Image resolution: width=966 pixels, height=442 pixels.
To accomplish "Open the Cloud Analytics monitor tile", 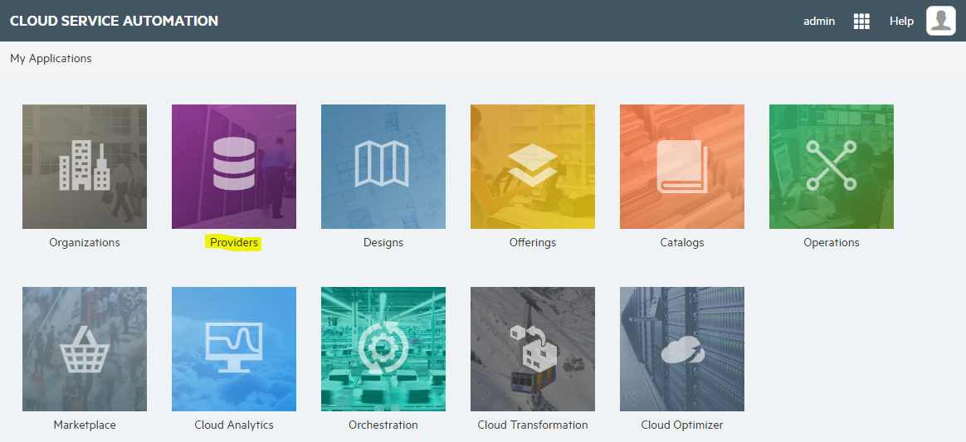I will [x=234, y=349].
